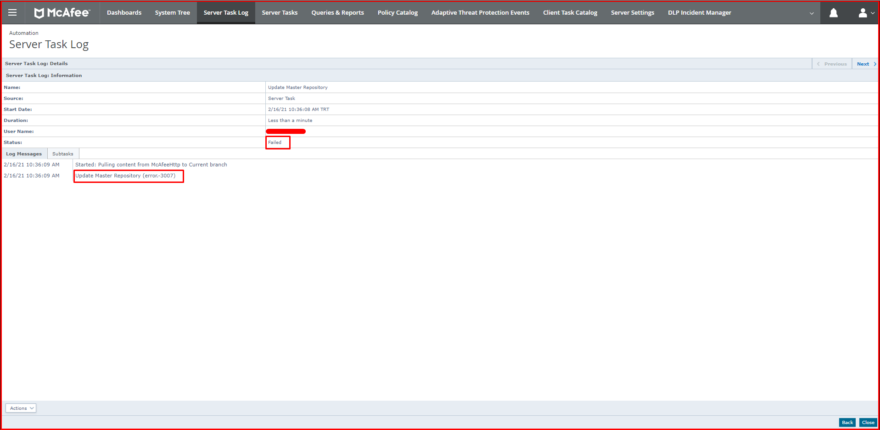This screenshot has width=880, height=430.
Task: Open the notifications bell
Action: point(834,13)
